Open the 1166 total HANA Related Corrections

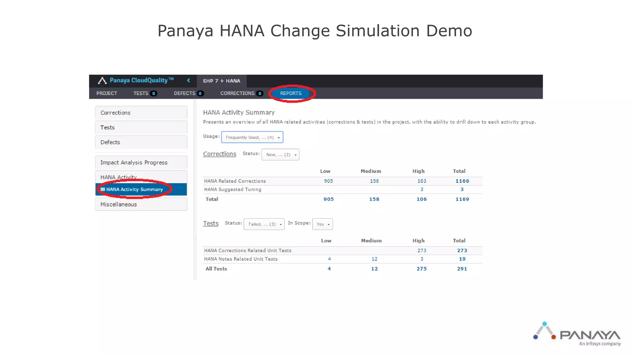tap(462, 181)
